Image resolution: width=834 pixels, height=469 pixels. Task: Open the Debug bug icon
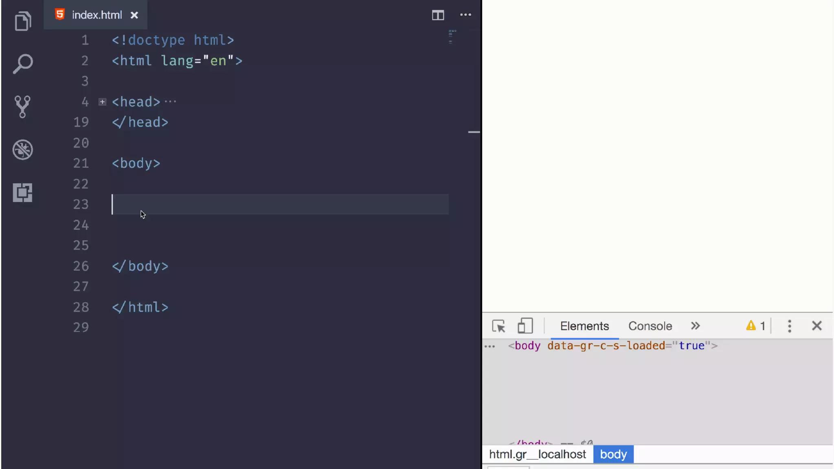23,150
